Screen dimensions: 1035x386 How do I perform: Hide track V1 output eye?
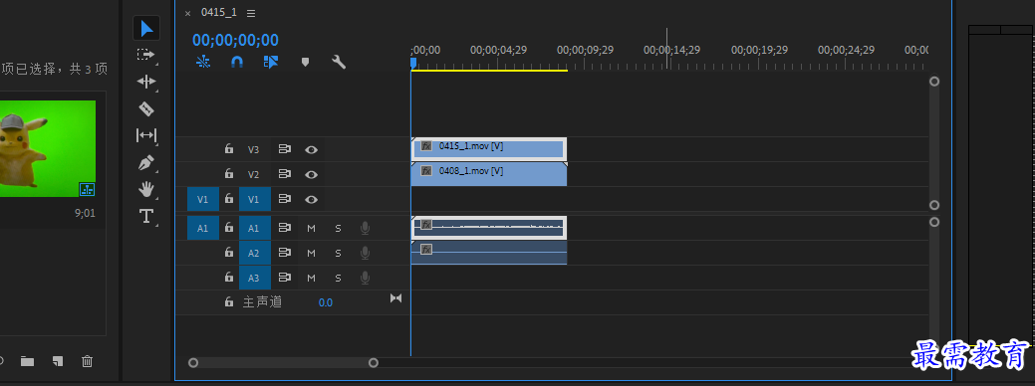(312, 200)
